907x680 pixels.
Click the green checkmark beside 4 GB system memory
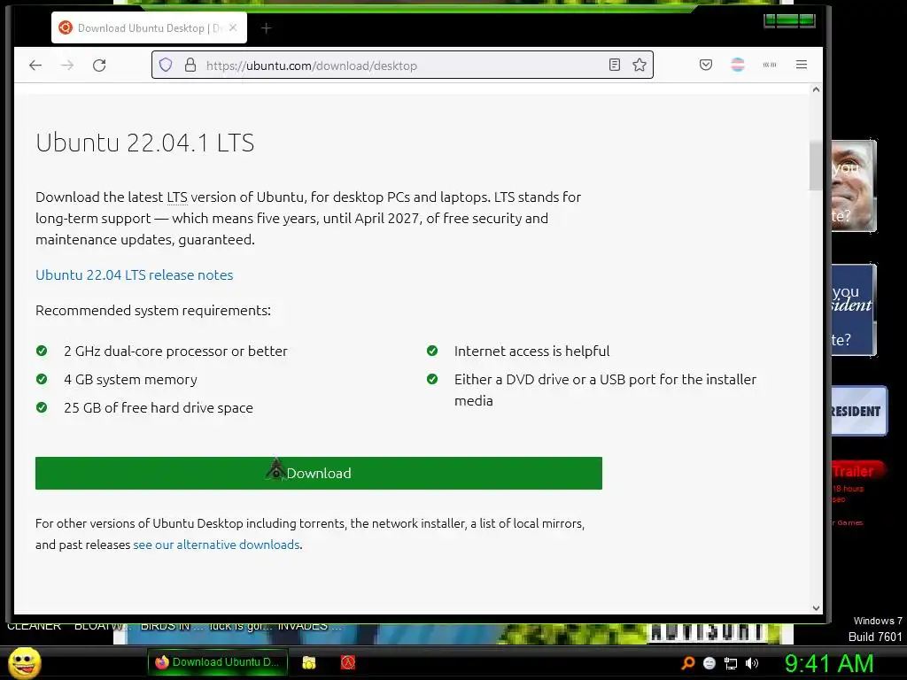42,379
